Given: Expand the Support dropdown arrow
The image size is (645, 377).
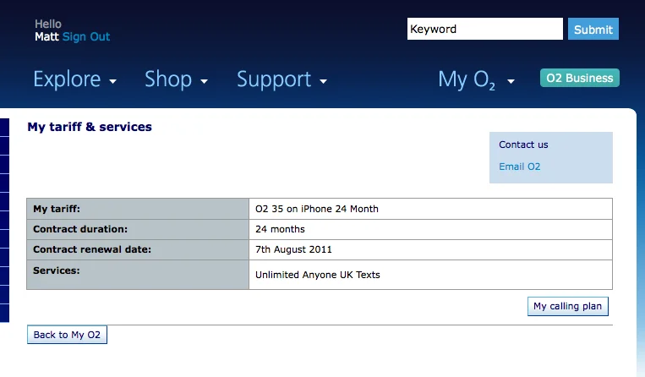Looking at the screenshot, I should tap(323, 81).
